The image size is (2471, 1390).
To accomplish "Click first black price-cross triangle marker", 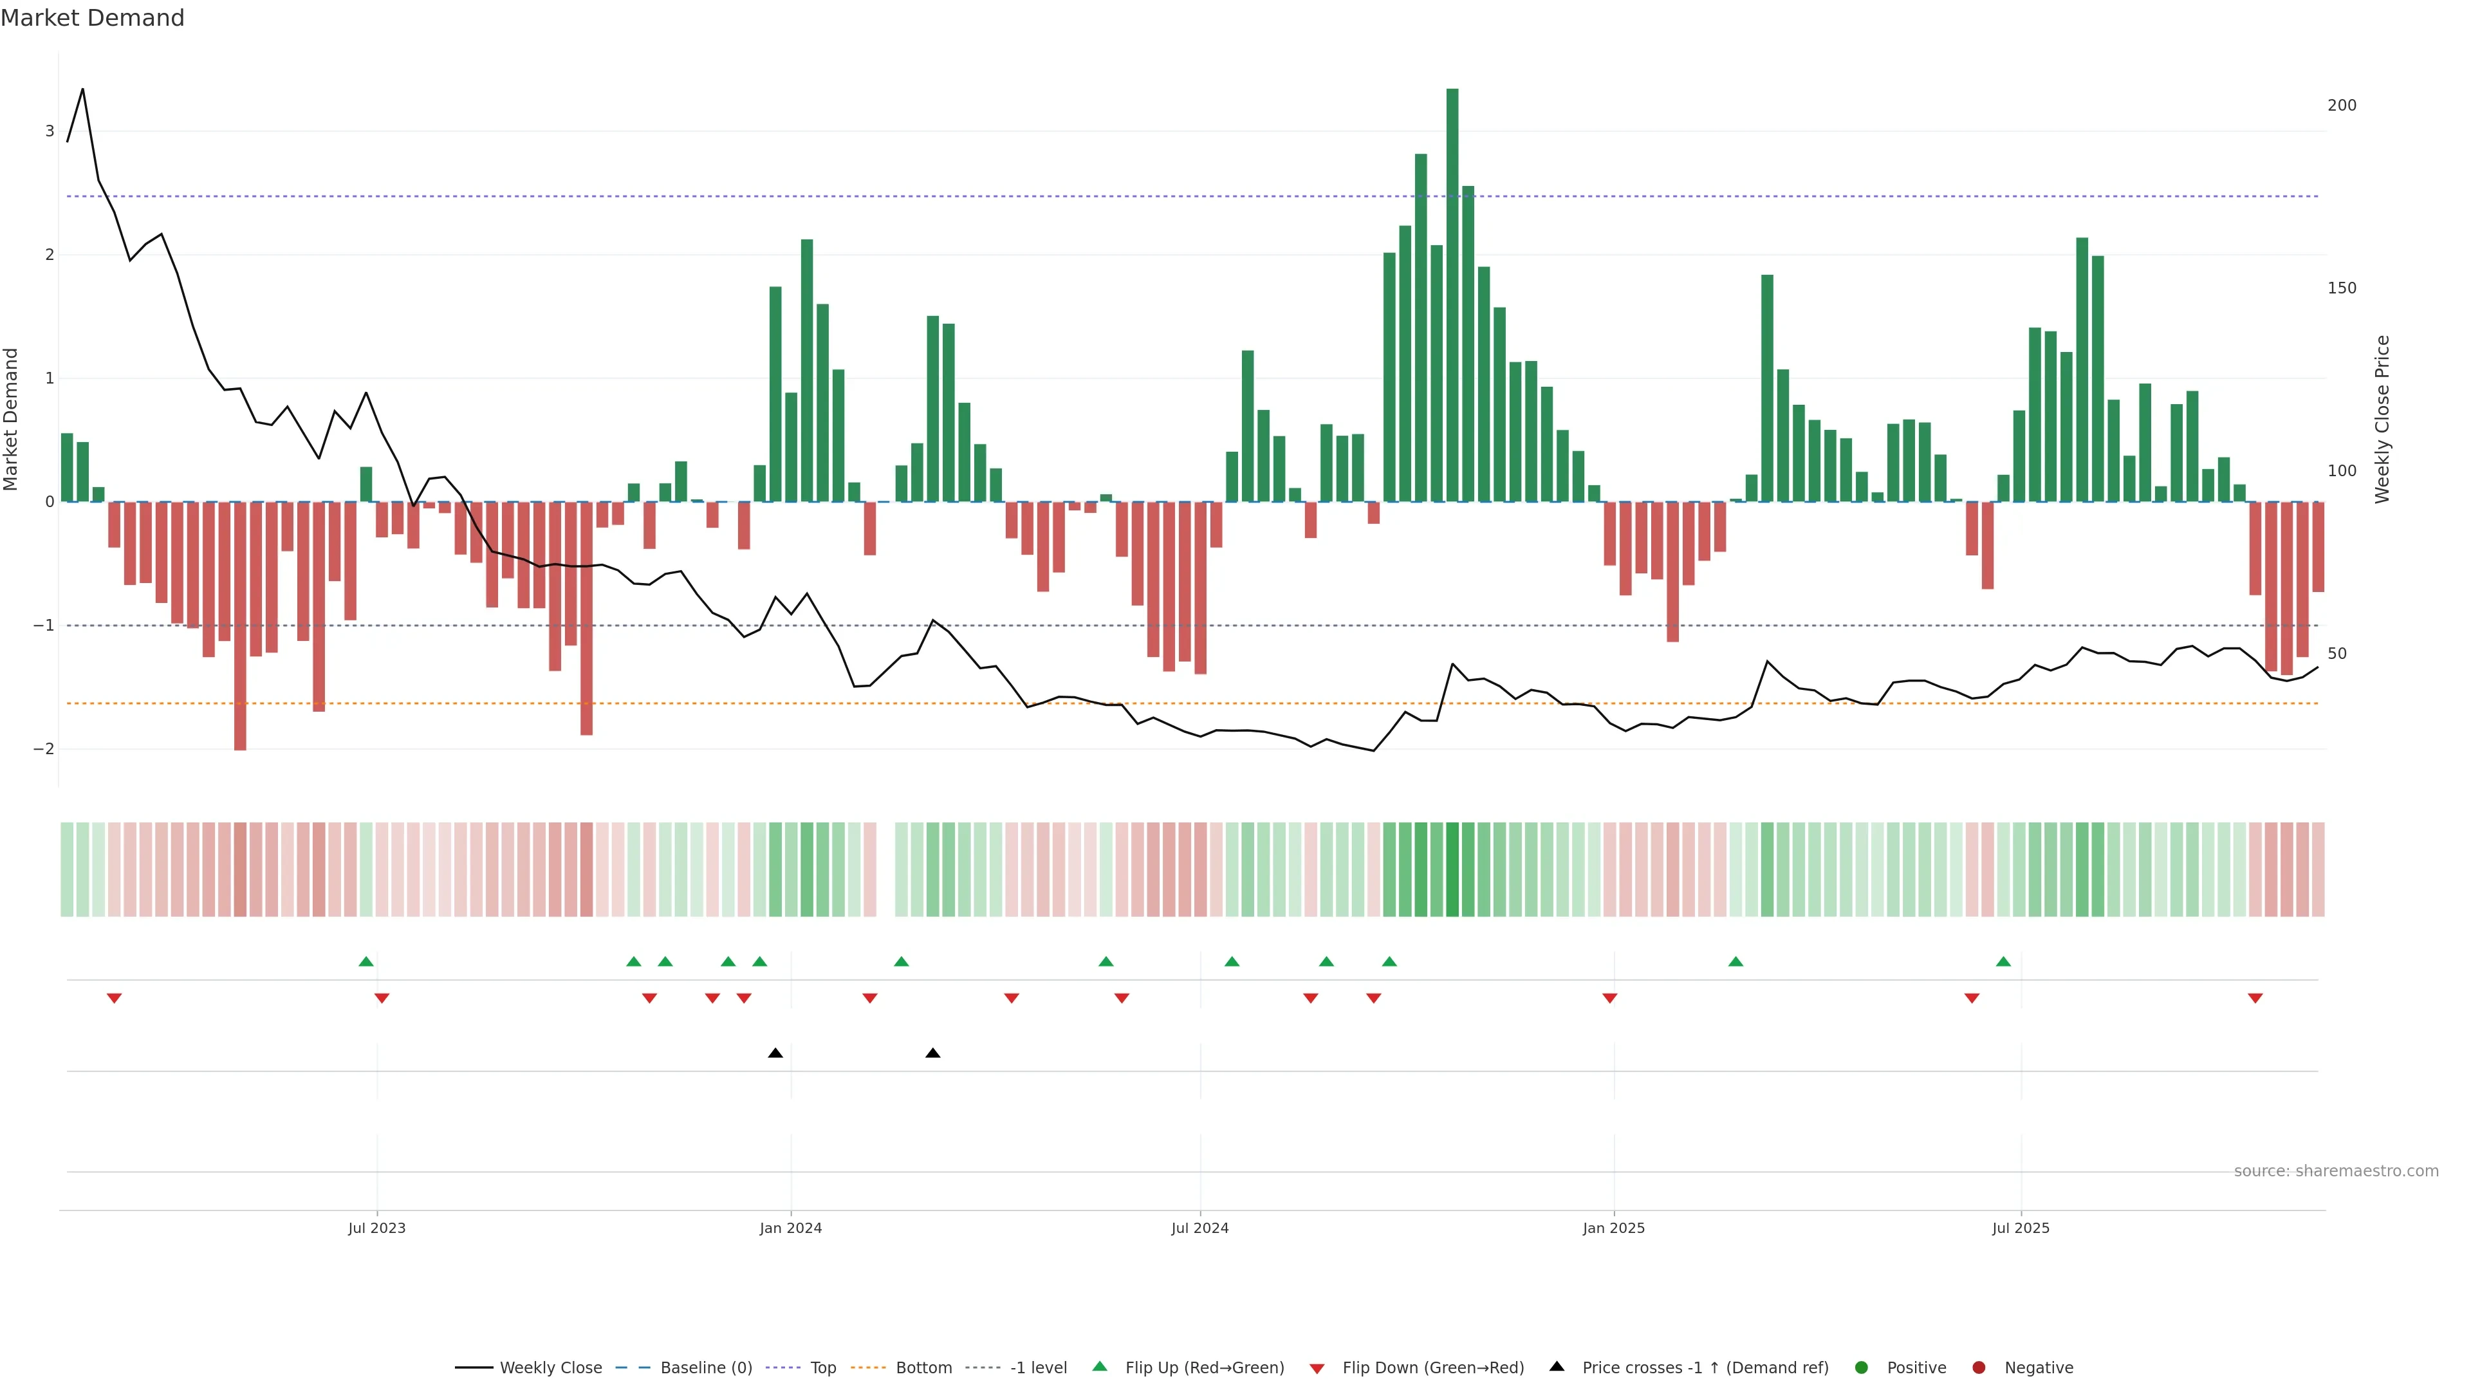I will pyautogui.click(x=775, y=1053).
